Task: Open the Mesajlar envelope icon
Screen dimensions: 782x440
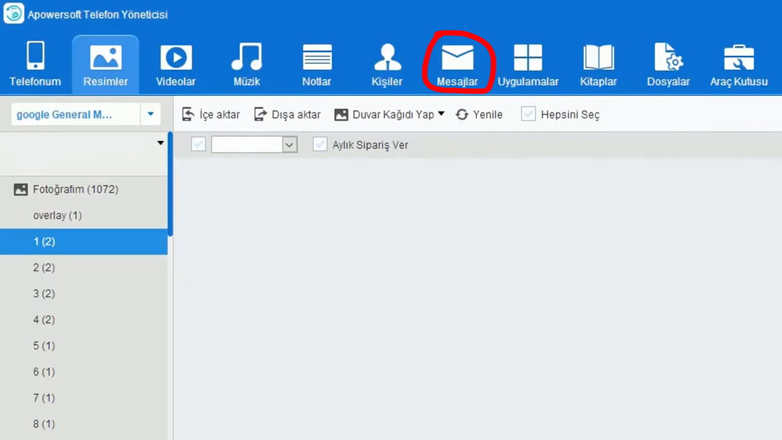Action: pyautogui.click(x=457, y=58)
